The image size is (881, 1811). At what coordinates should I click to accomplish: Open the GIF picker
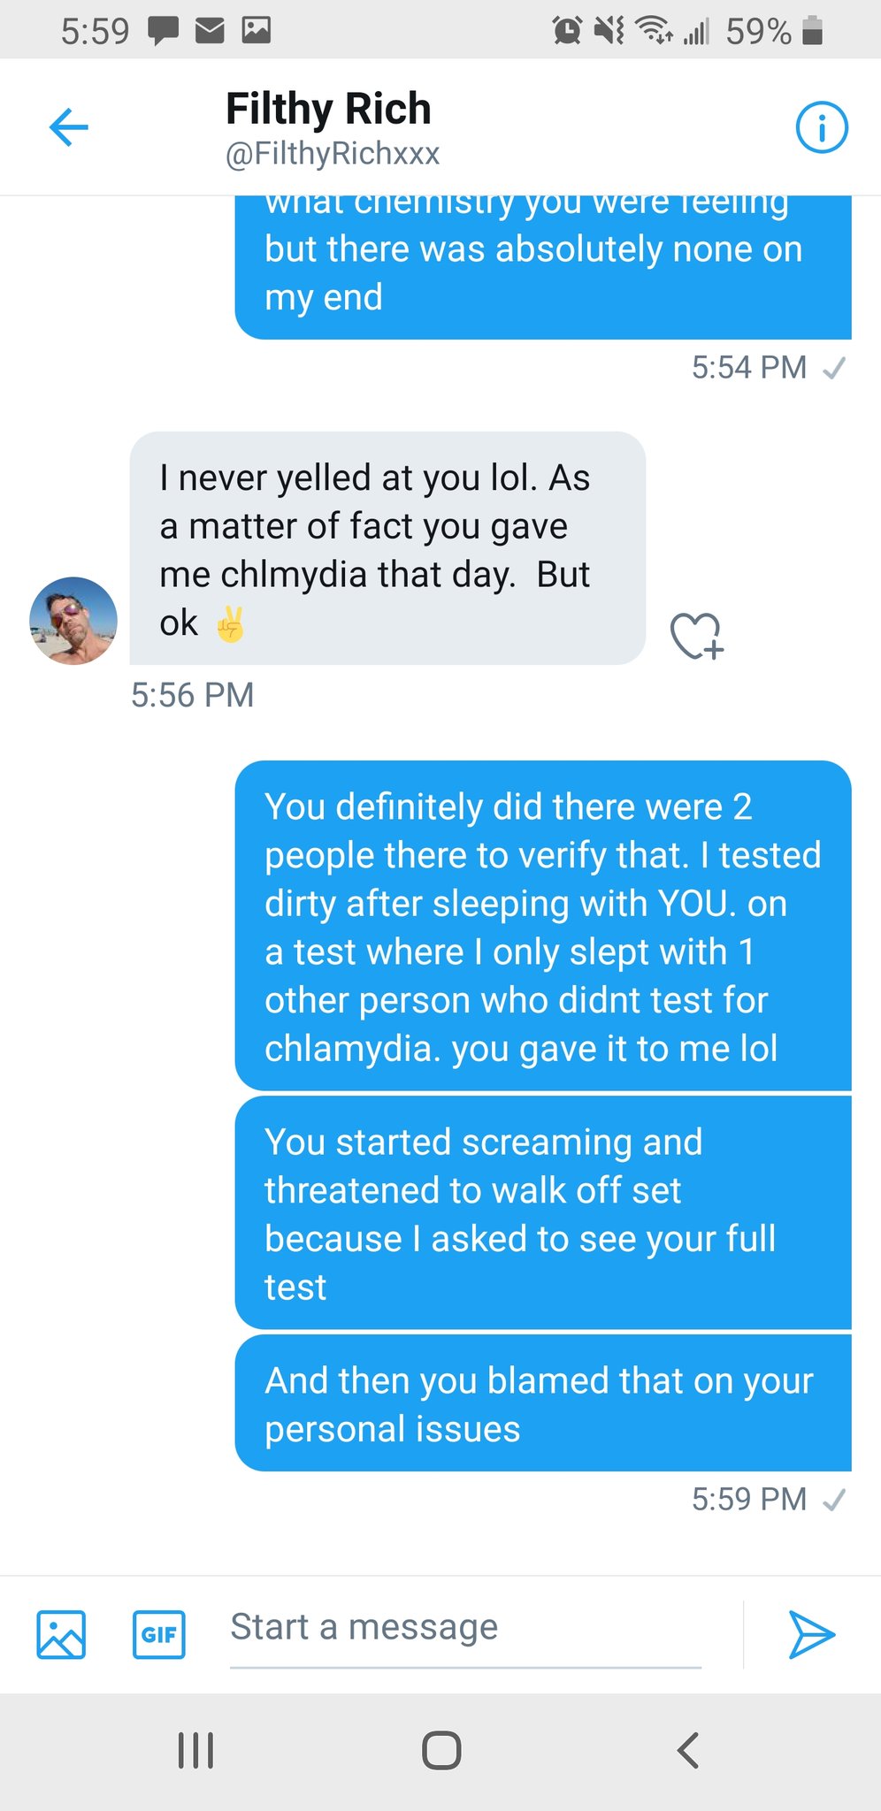point(159,1634)
